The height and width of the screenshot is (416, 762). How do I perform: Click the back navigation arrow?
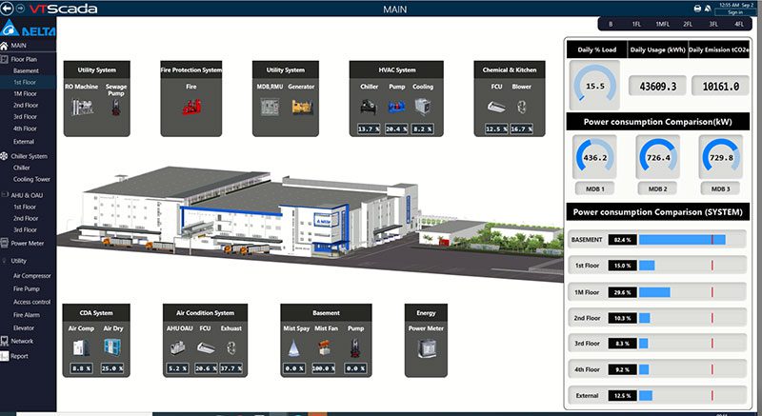pyautogui.click(x=8, y=9)
